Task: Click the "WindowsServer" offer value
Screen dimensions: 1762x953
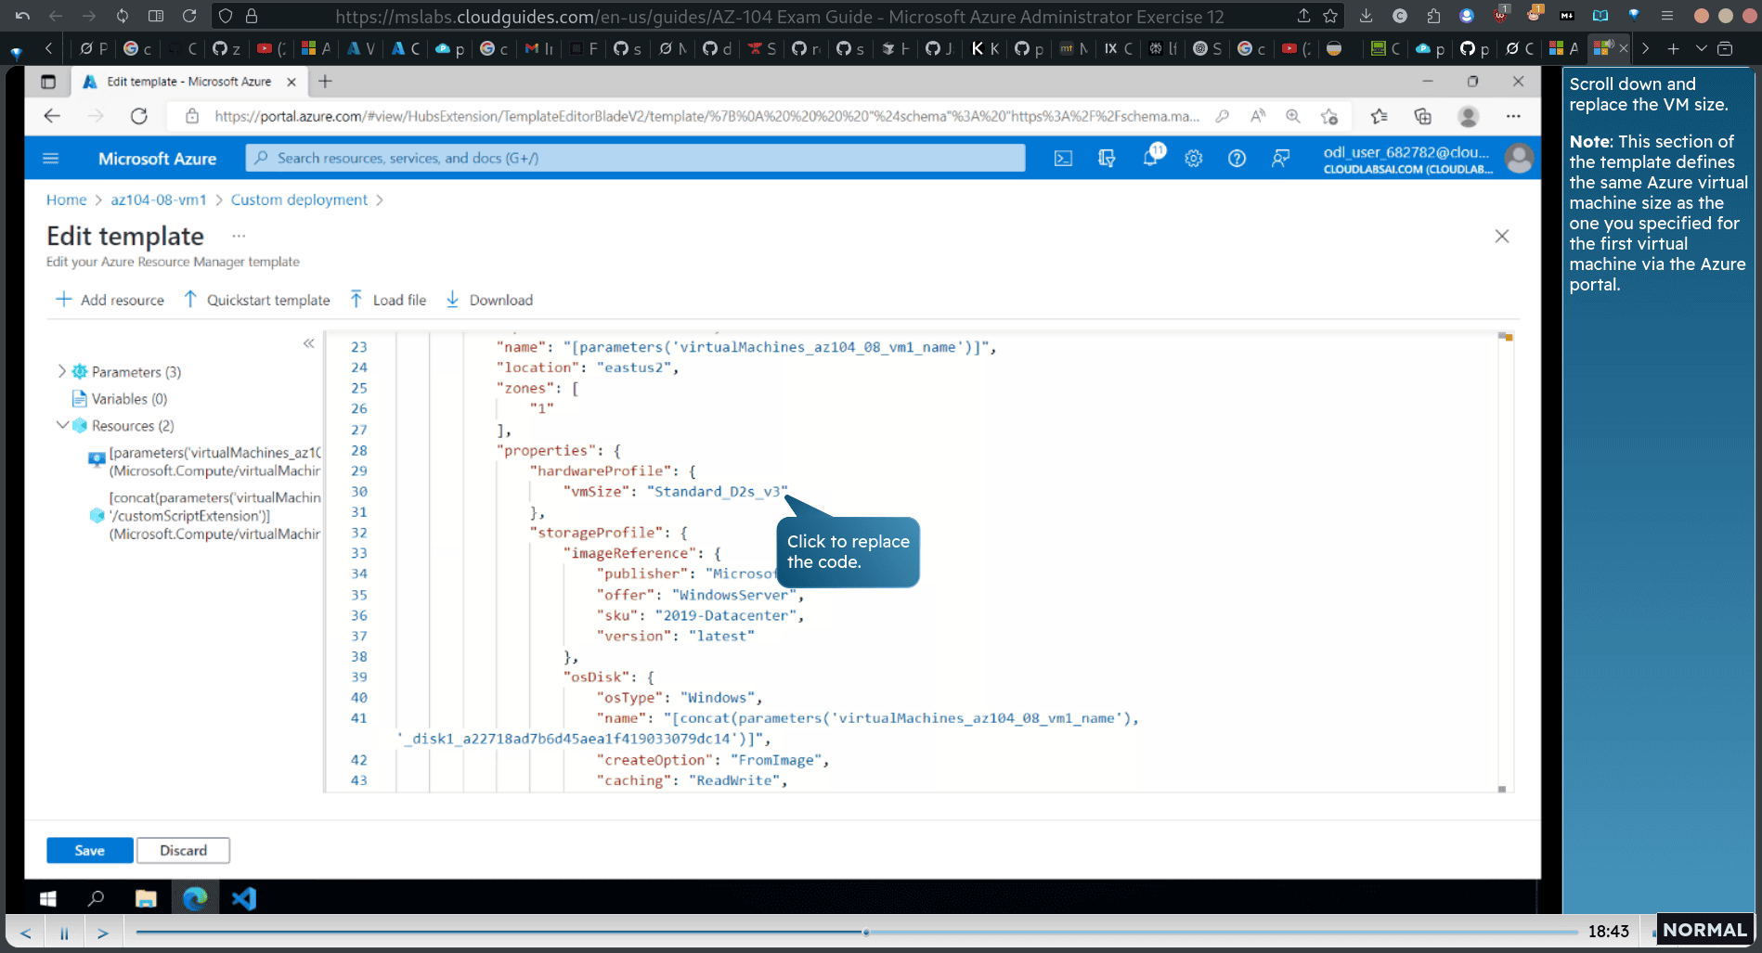Action: coord(733,595)
